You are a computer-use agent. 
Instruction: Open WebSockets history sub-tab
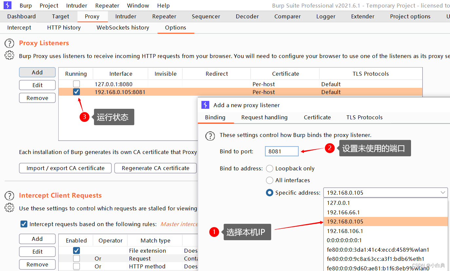click(x=123, y=28)
